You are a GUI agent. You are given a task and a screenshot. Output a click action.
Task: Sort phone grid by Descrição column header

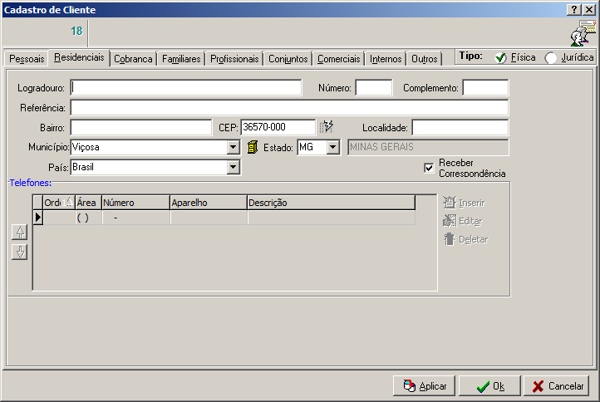coord(330,202)
